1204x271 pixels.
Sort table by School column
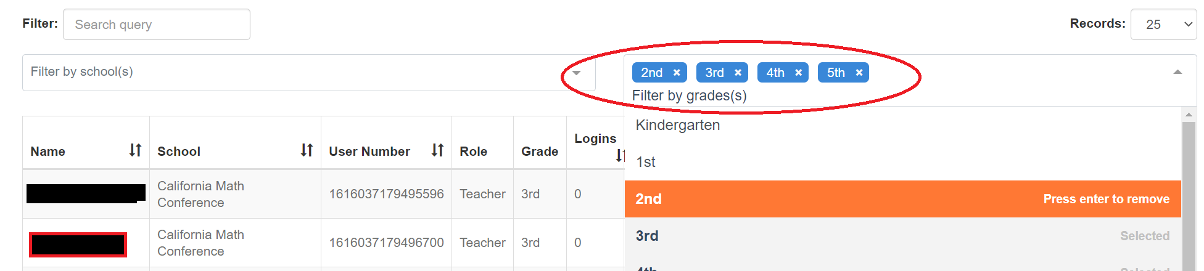pyautogui.click(x=307, y=150)
